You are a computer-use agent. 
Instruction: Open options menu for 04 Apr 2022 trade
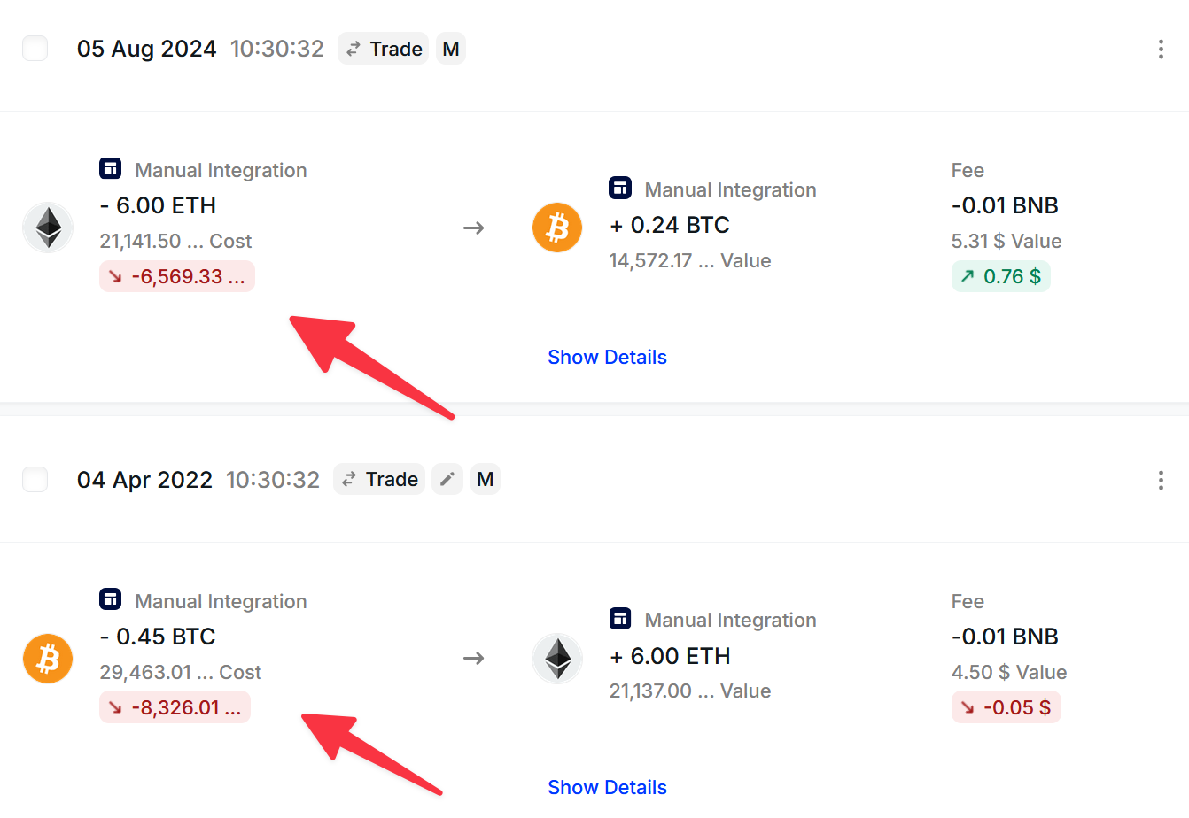point(1161,481)
